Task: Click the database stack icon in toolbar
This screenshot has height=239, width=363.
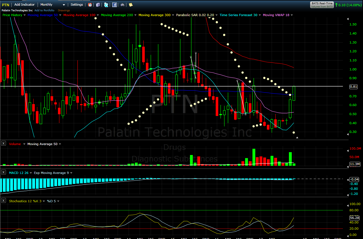Action: pyautogui.click(x=98, y=5)
